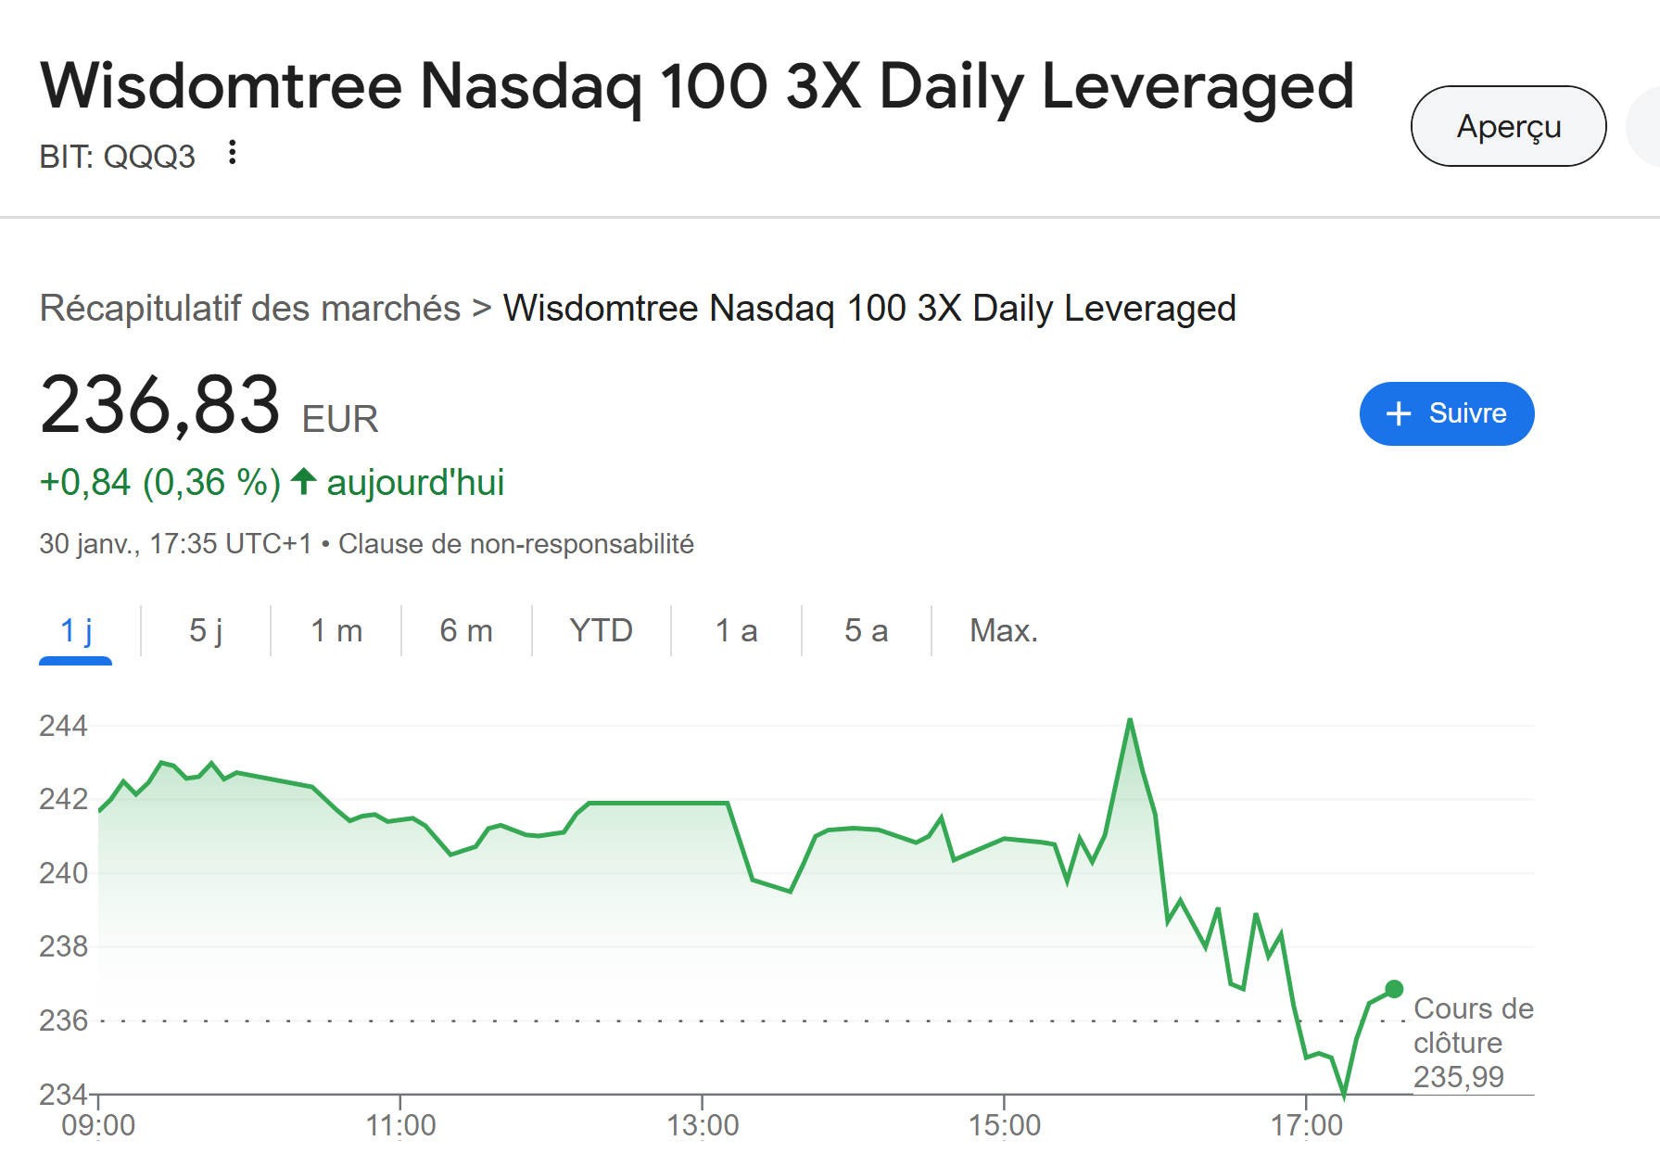
Task: Open the three-dot options menu beside QQQ3
Action: (233, 153)
